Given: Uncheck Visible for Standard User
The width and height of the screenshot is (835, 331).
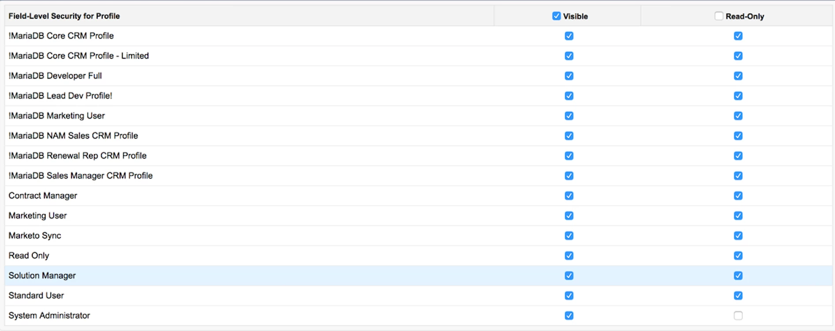Looking at the screenshot, I should [x=569, y=296].
